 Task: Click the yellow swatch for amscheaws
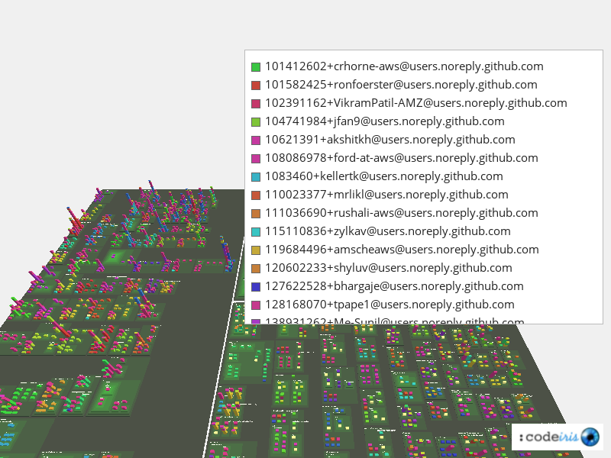tap(256, 250)
